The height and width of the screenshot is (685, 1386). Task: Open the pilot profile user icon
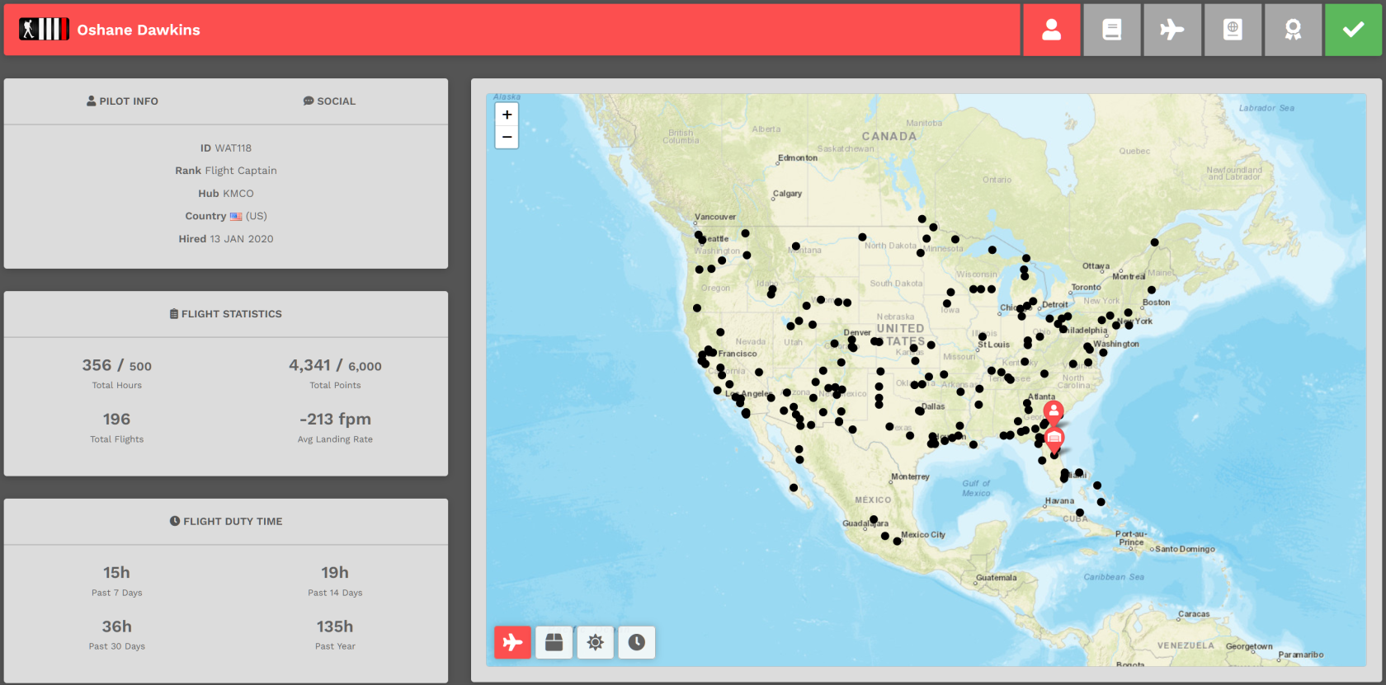pos(1051,30)
